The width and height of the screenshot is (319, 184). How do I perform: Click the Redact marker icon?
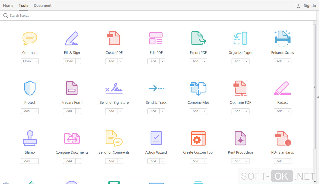tap(282, 88)
